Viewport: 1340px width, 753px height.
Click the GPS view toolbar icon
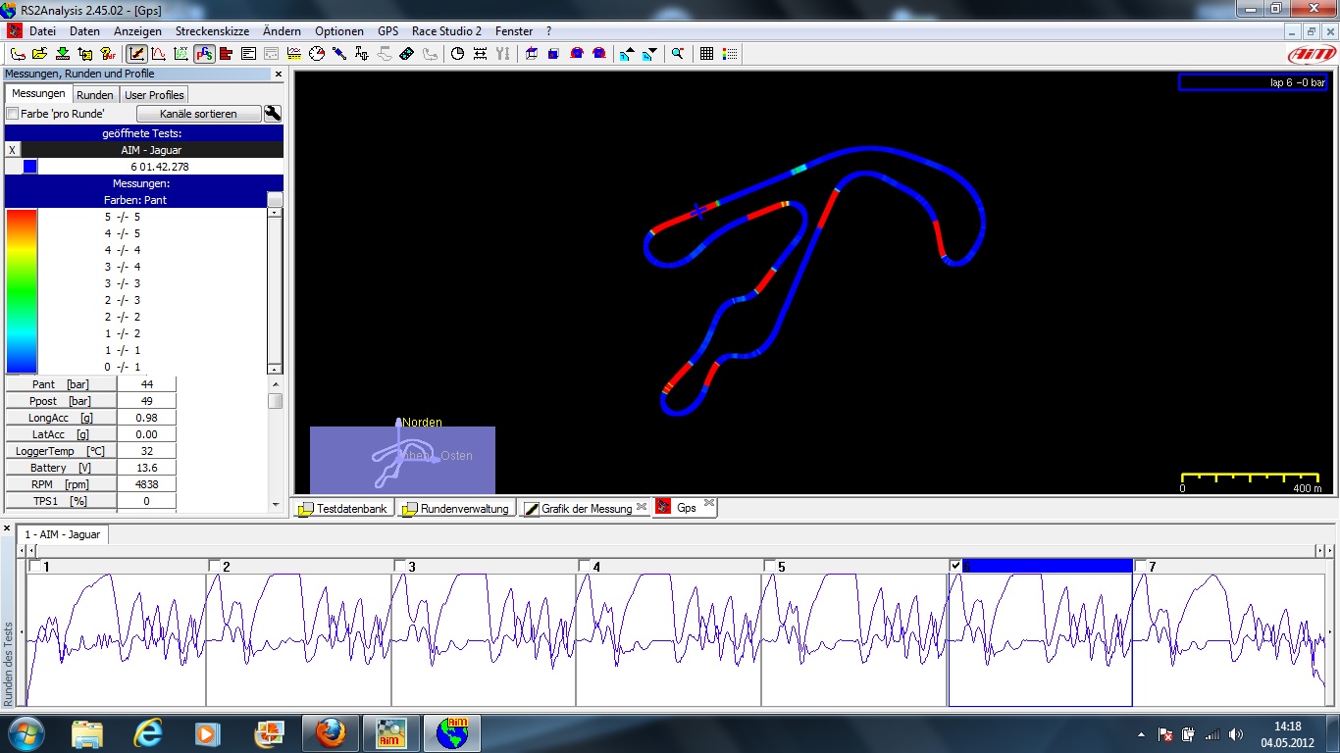pos(204,54)
